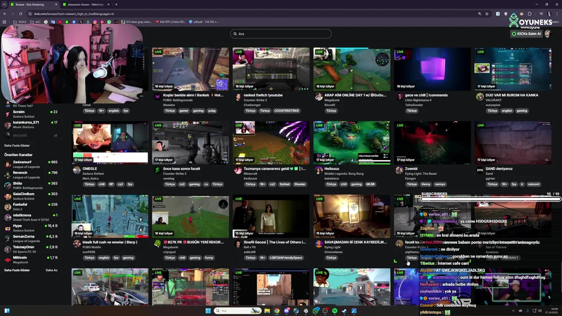Open the Zoembi streamer avatar icon

coord(399,170)
